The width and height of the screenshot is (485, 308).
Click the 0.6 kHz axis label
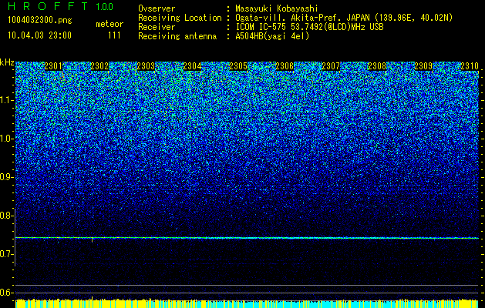point(7,293)
